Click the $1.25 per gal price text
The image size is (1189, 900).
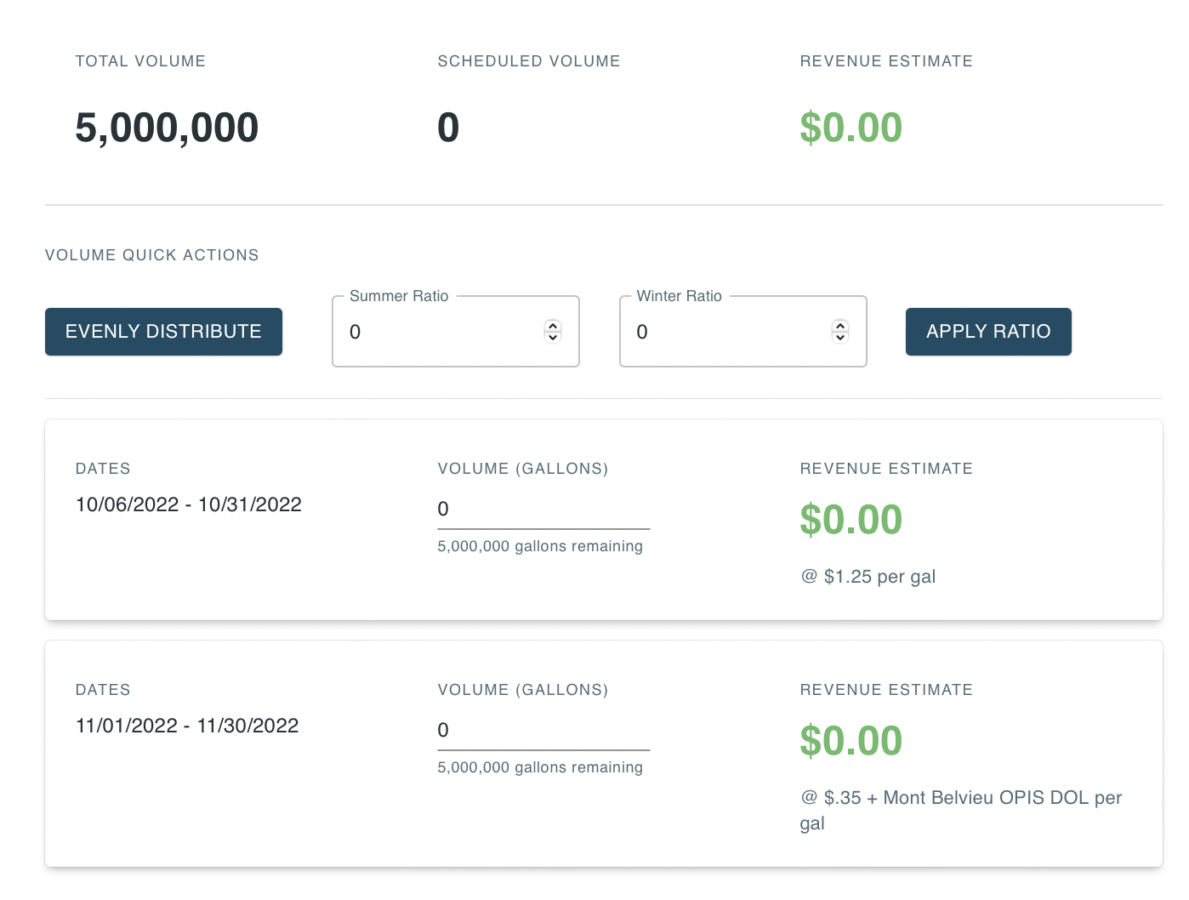[x=868, y=577]
